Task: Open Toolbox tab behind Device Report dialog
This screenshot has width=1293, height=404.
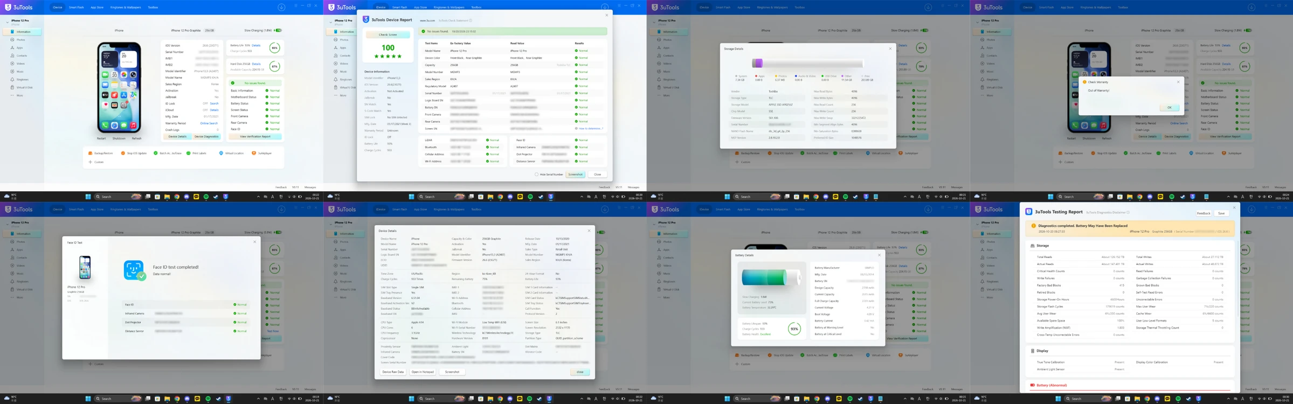Action: coord(476,8)
